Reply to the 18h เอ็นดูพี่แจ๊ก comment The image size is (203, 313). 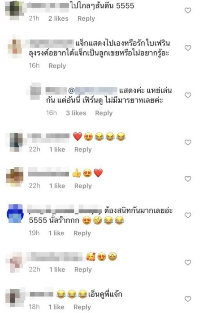click(x=82, y=307)
